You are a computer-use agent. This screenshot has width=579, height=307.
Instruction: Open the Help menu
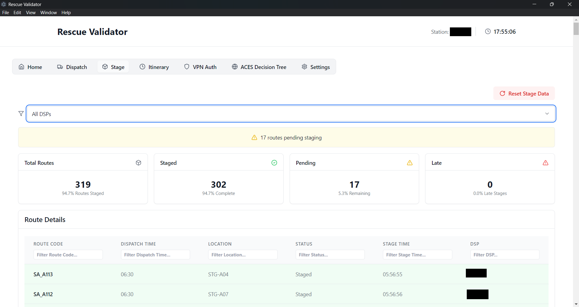point(66,13)
